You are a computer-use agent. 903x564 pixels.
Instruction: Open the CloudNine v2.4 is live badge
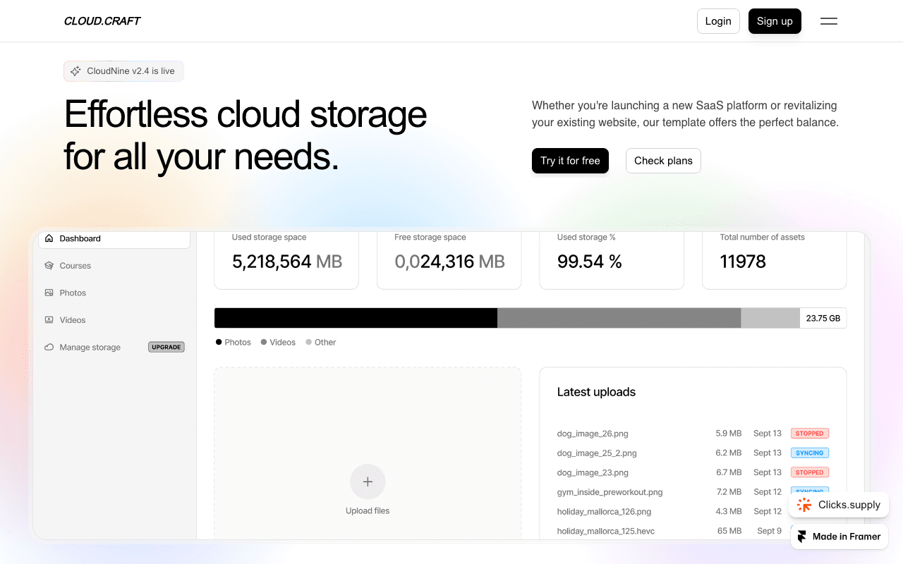(x=123, y=71)
